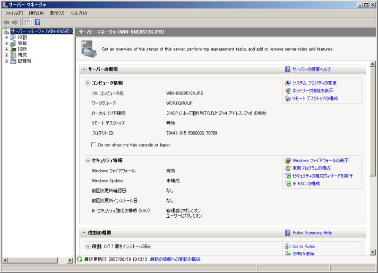Open the 表示(V) menu
The width and height of the screenshot is (378, 273).
click(57, 13)
